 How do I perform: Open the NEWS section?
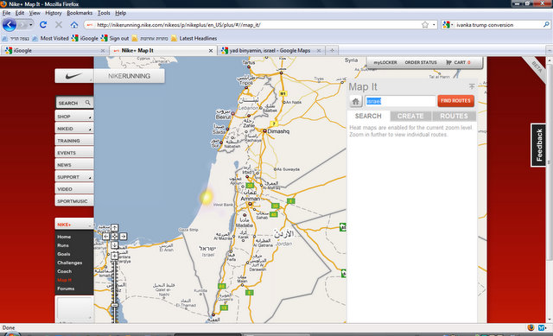pos(74,165)
